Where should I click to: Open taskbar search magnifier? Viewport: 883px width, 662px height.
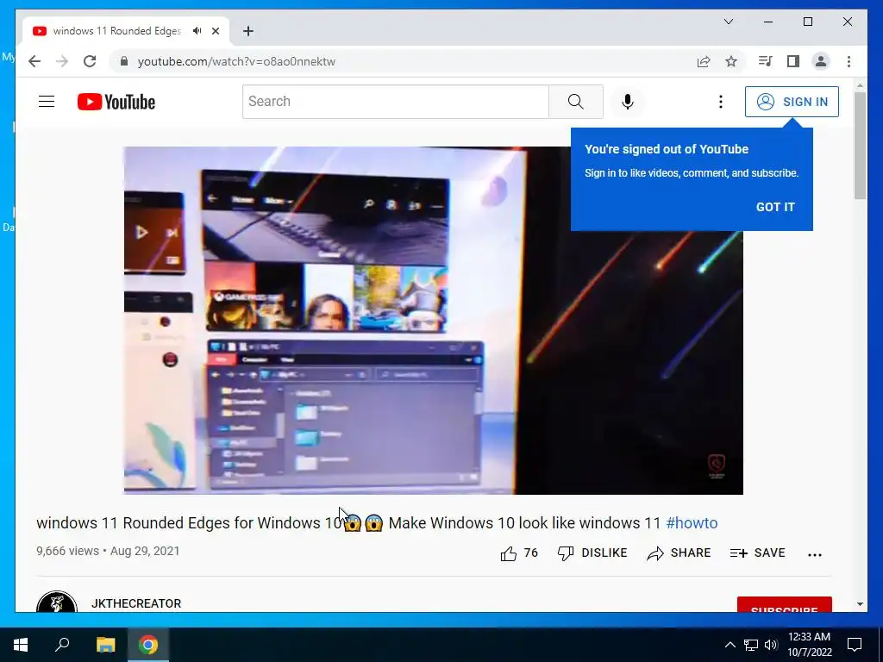pyautogui.click(x=62, y=645)
